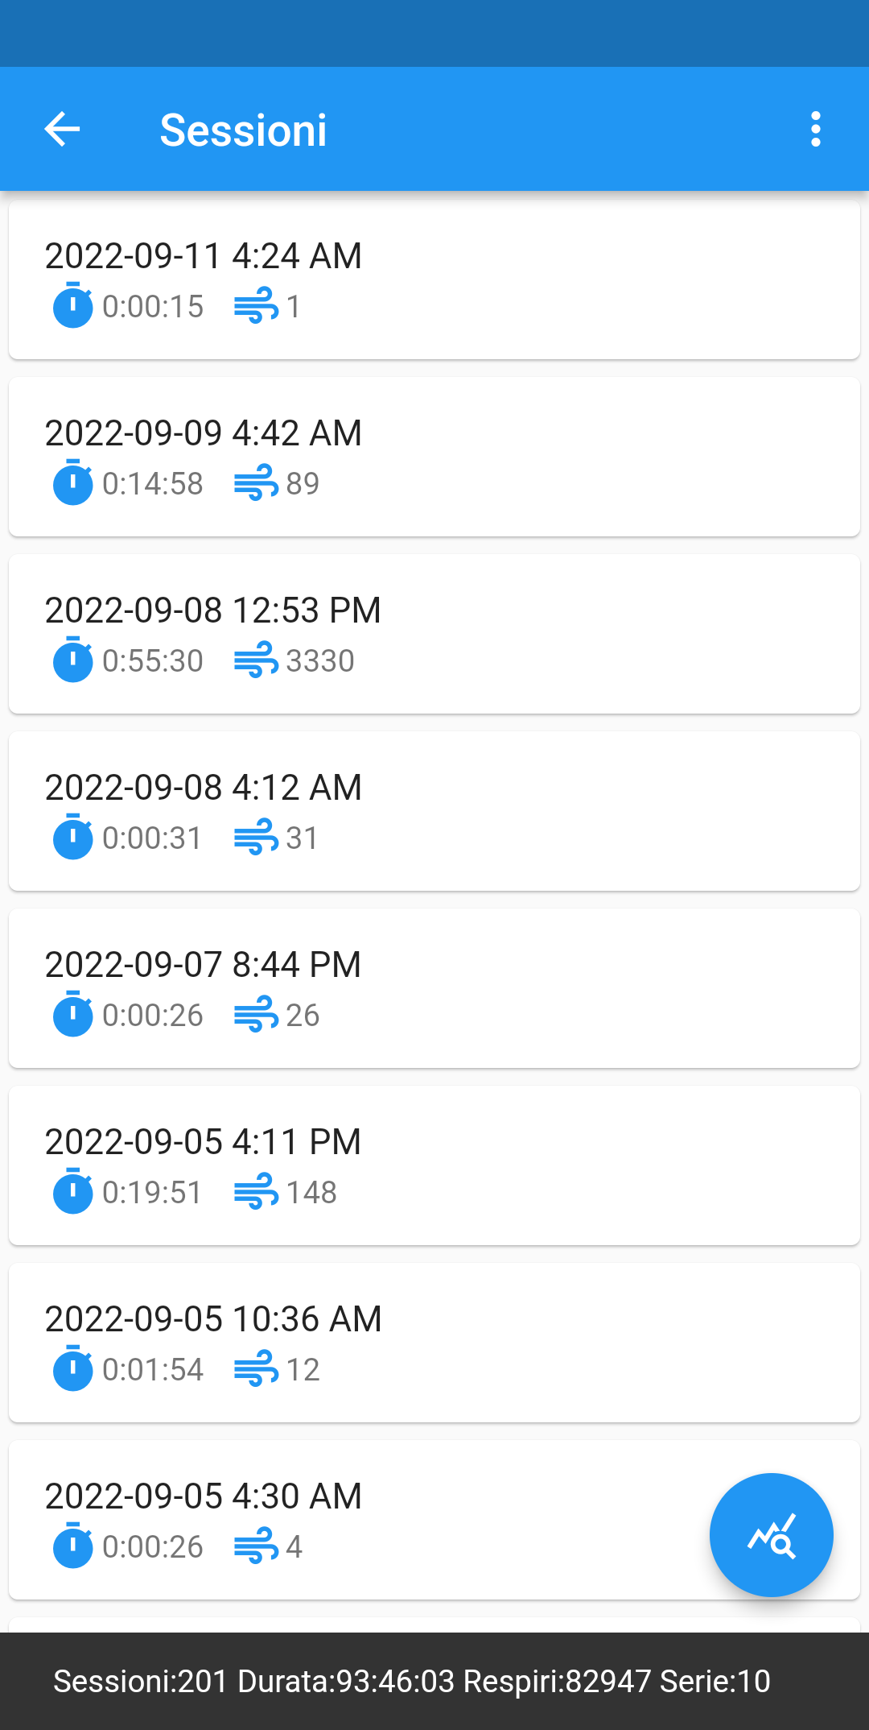
Task: Tap stopwatch icon next to 0:01:54
Action: (72, 1368)
